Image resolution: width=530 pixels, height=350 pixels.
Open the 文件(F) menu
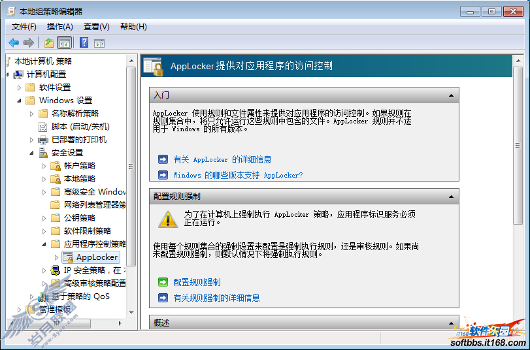(24, 27)
